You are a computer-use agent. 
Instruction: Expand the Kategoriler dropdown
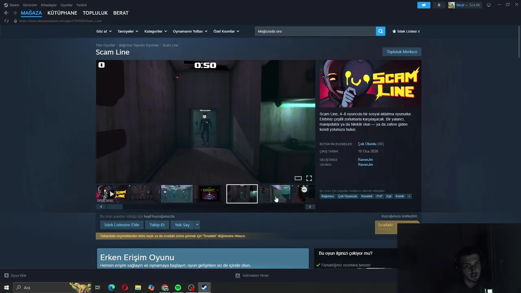[155, 31]
